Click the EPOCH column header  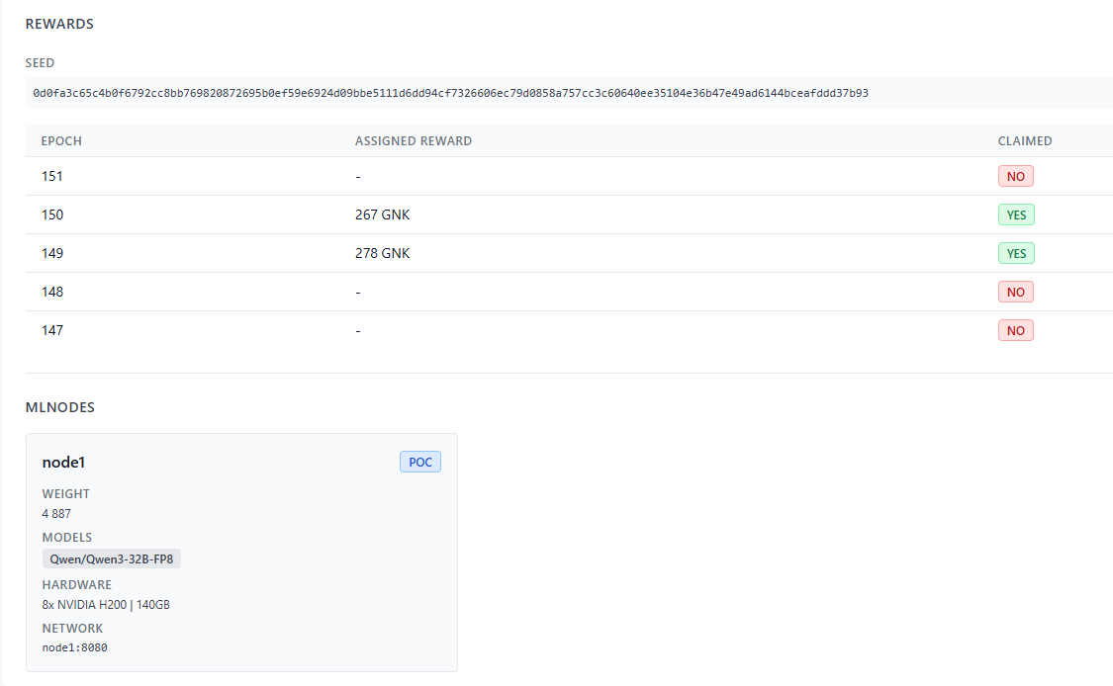(x=61, y=141)
